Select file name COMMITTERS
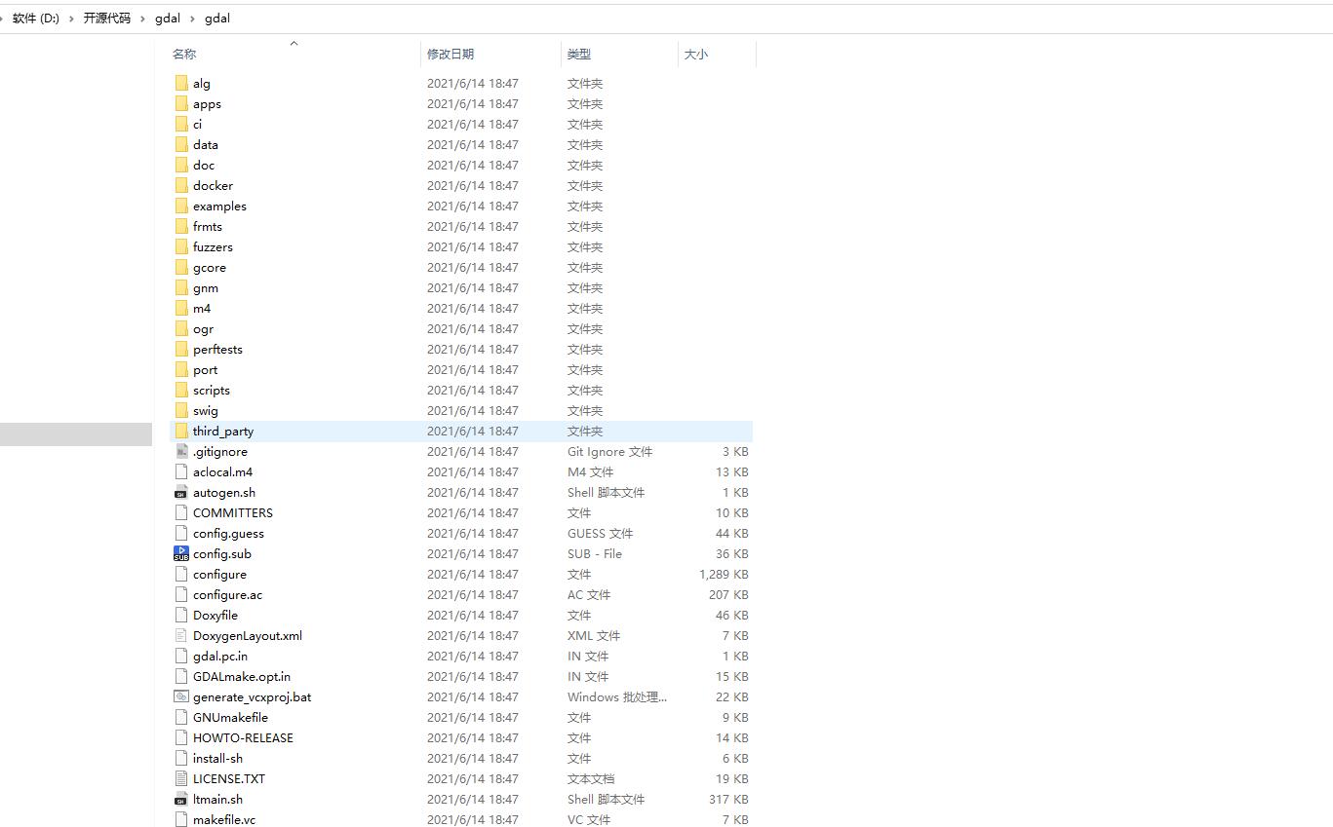The image size is (1333, 827). [233, 512]
